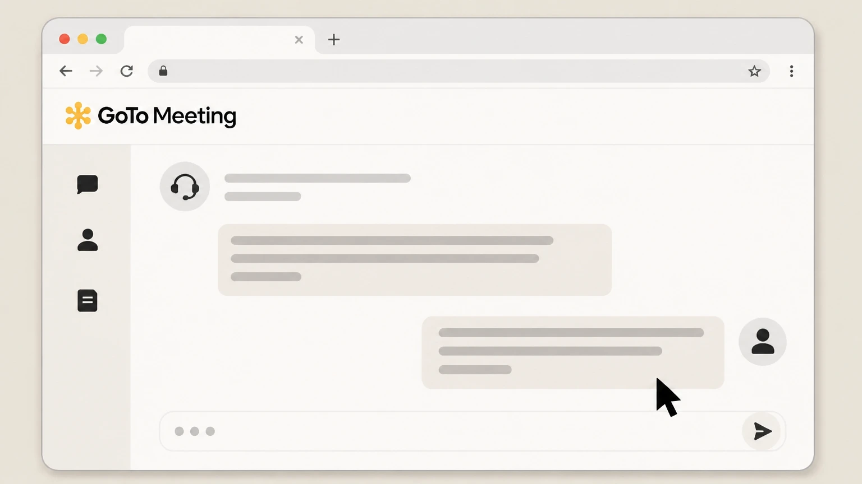Focus the message input field
The image size is (862, 484).
(473, 431)
